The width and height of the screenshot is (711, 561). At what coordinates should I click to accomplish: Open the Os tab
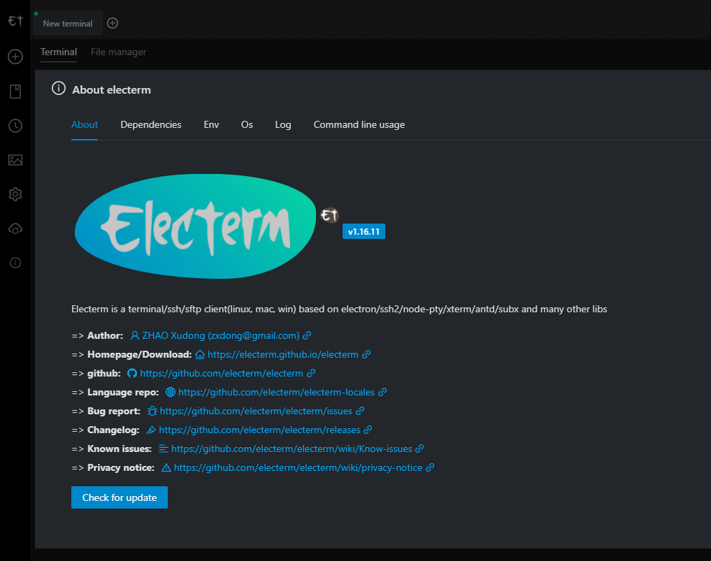[x=247, y=124]
